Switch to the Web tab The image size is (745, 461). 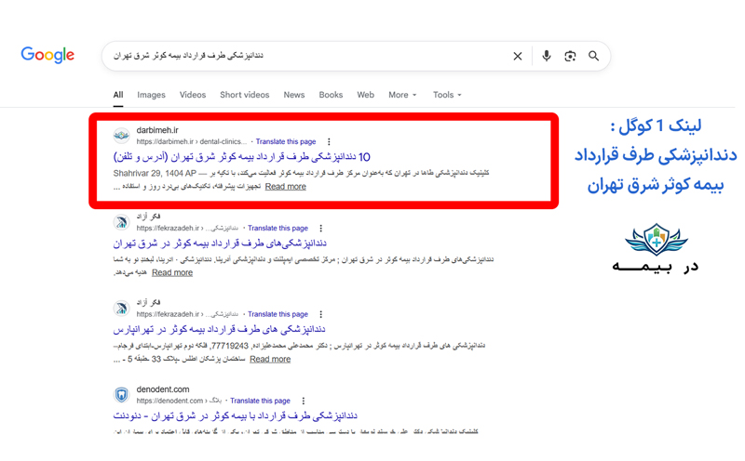365,95
